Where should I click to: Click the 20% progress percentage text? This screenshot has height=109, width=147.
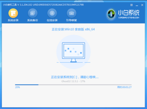[x=18, y=87]
